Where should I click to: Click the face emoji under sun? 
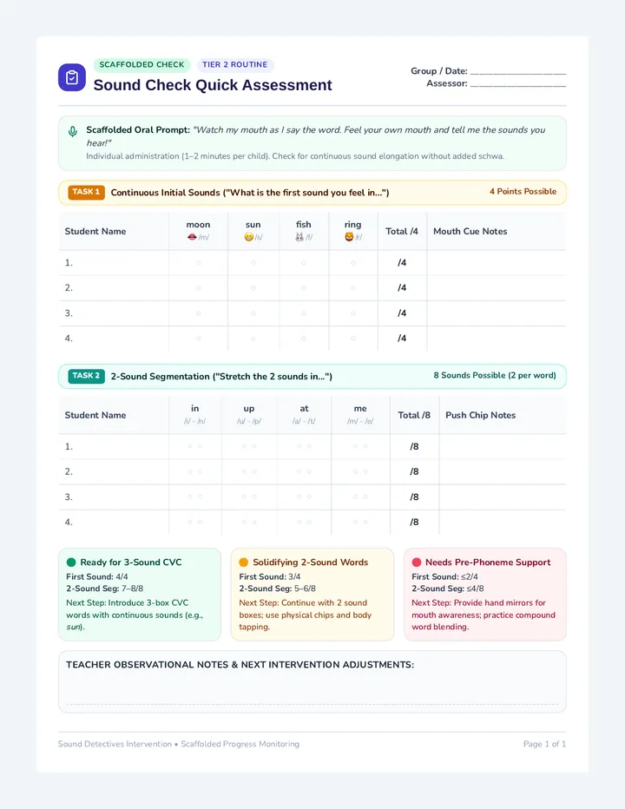249,237
